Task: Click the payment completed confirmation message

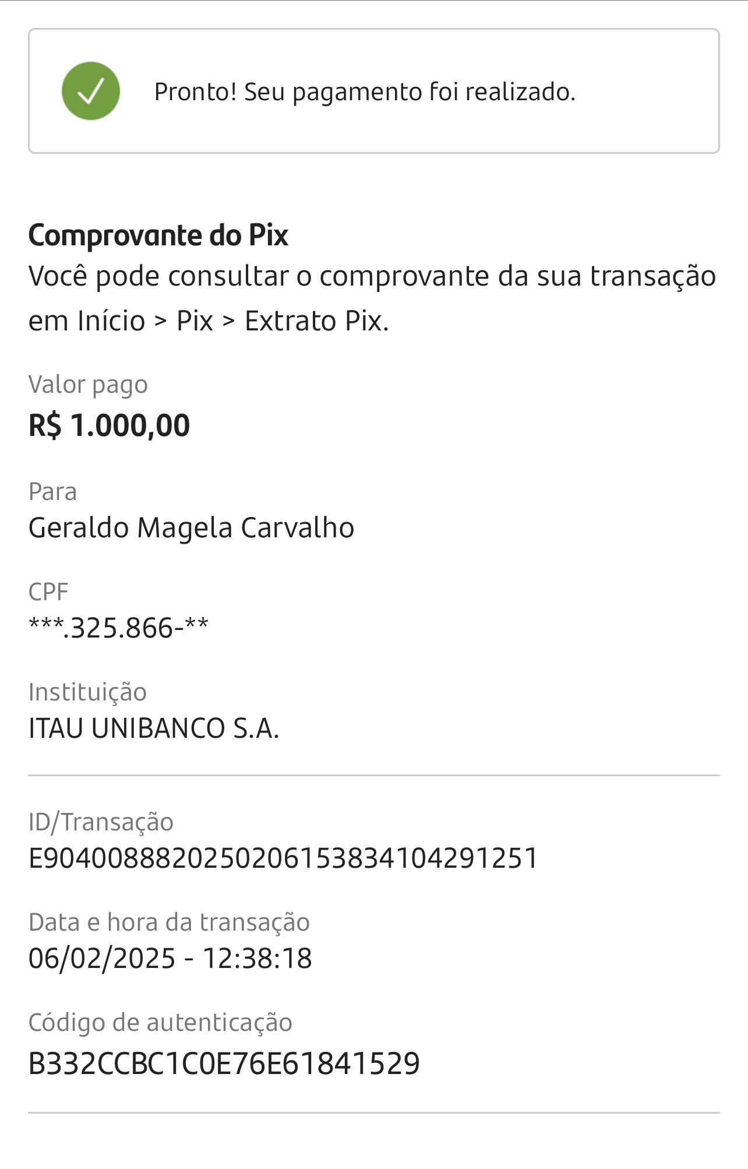Action: pos(365,92)
